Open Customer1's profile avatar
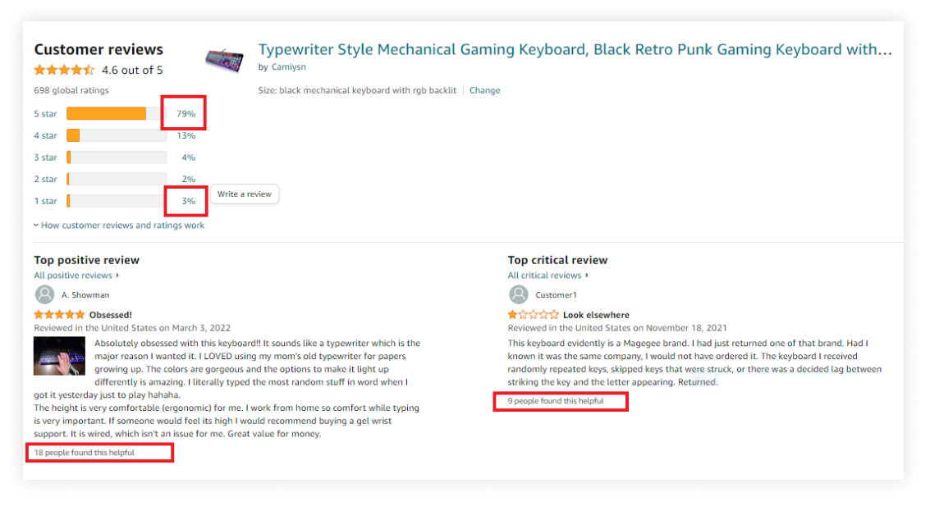930x506 pixels. (x=518, y=294)
